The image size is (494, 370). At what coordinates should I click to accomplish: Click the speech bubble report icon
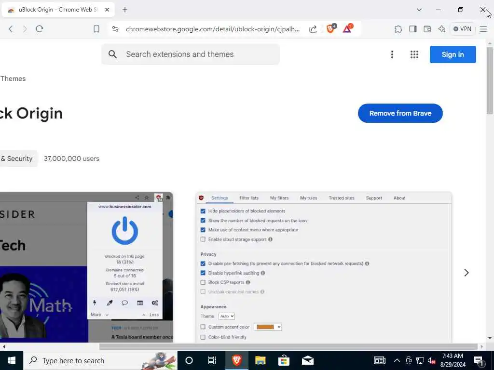(125, 303)
